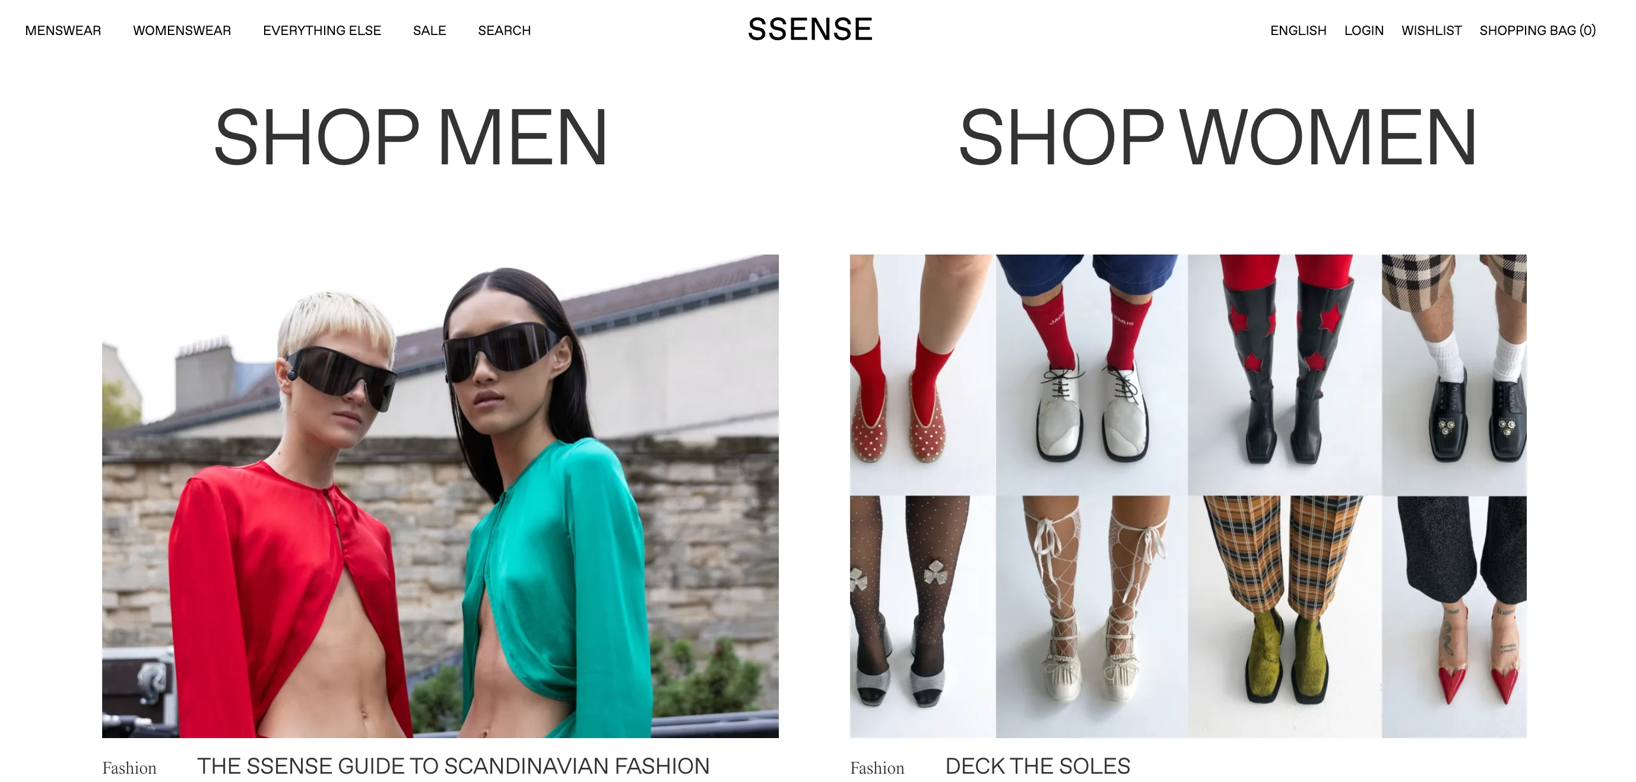
Task: Click the SHOP MEN heading
Action: coord(411,138)
